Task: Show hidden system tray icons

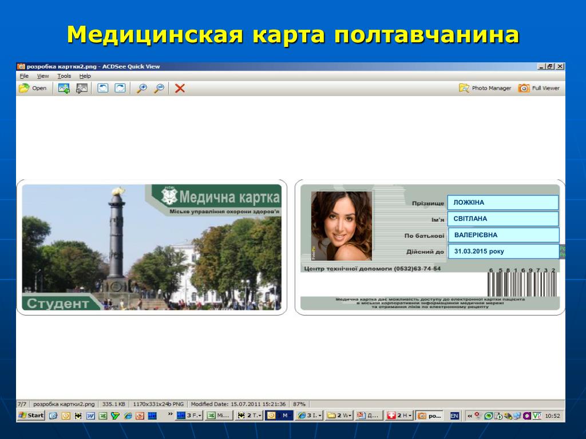Action: [470, 416]
